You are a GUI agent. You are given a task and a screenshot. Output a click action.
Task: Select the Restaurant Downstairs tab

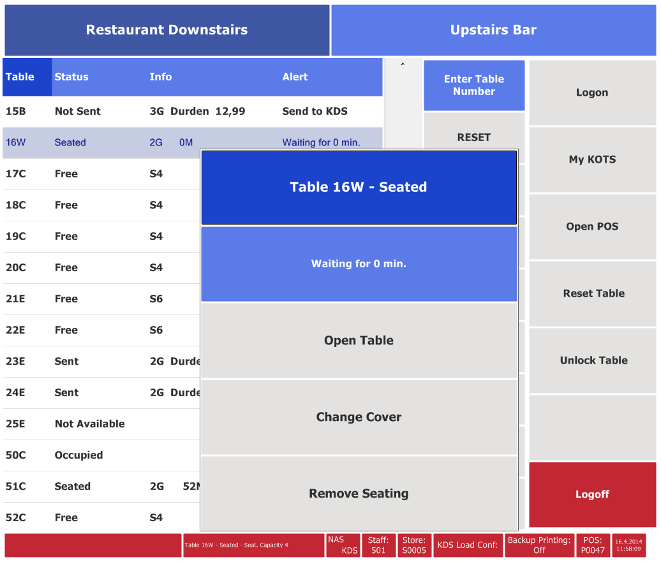pyautogui.click(x=167, y=30)
